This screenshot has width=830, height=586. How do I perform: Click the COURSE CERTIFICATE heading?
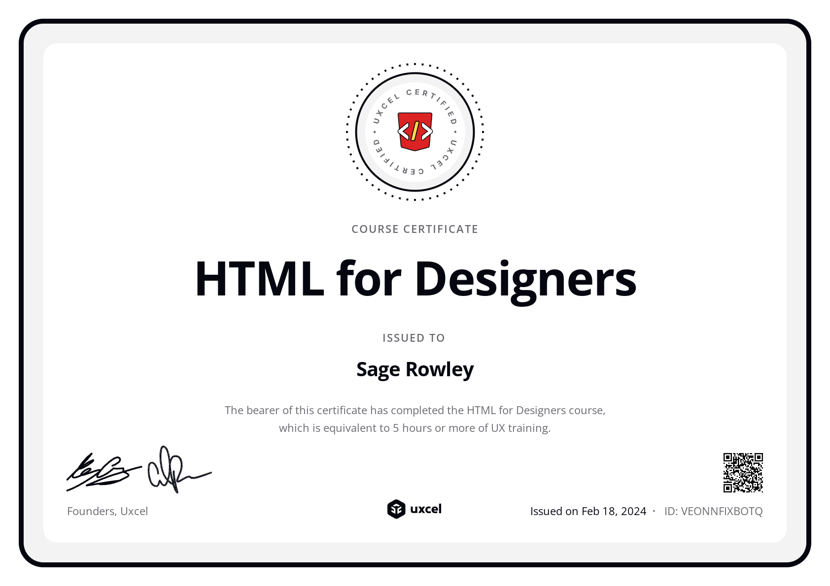415,228
